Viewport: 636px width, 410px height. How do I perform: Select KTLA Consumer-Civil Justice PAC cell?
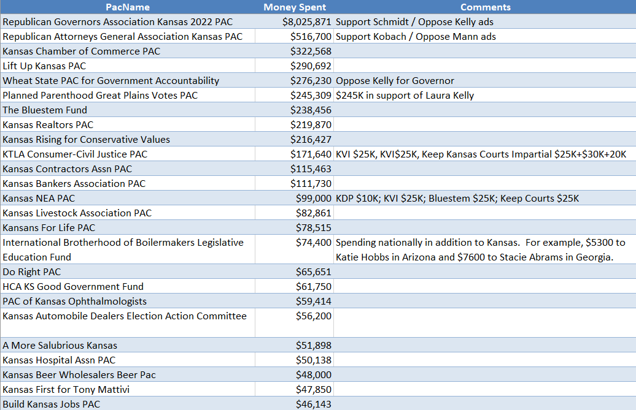click(x=127, y=154)
